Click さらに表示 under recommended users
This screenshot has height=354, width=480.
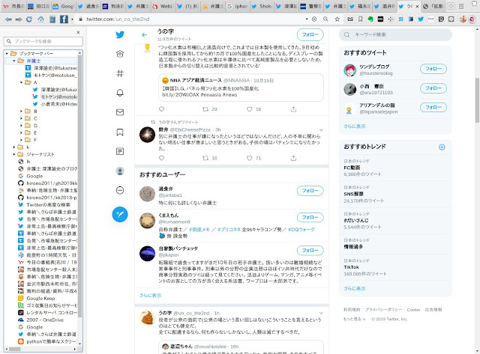[x=150, y=296]
